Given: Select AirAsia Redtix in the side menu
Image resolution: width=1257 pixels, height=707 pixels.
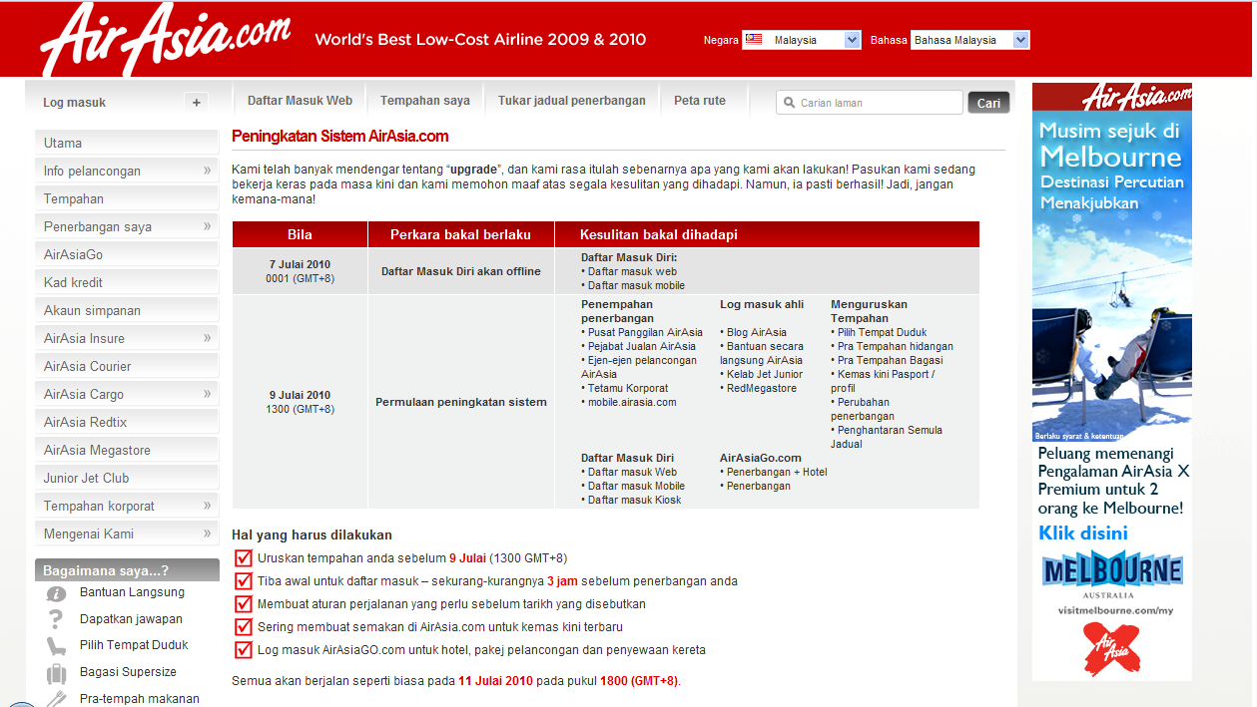Looking at the screenshot, I should click(127, 422).
